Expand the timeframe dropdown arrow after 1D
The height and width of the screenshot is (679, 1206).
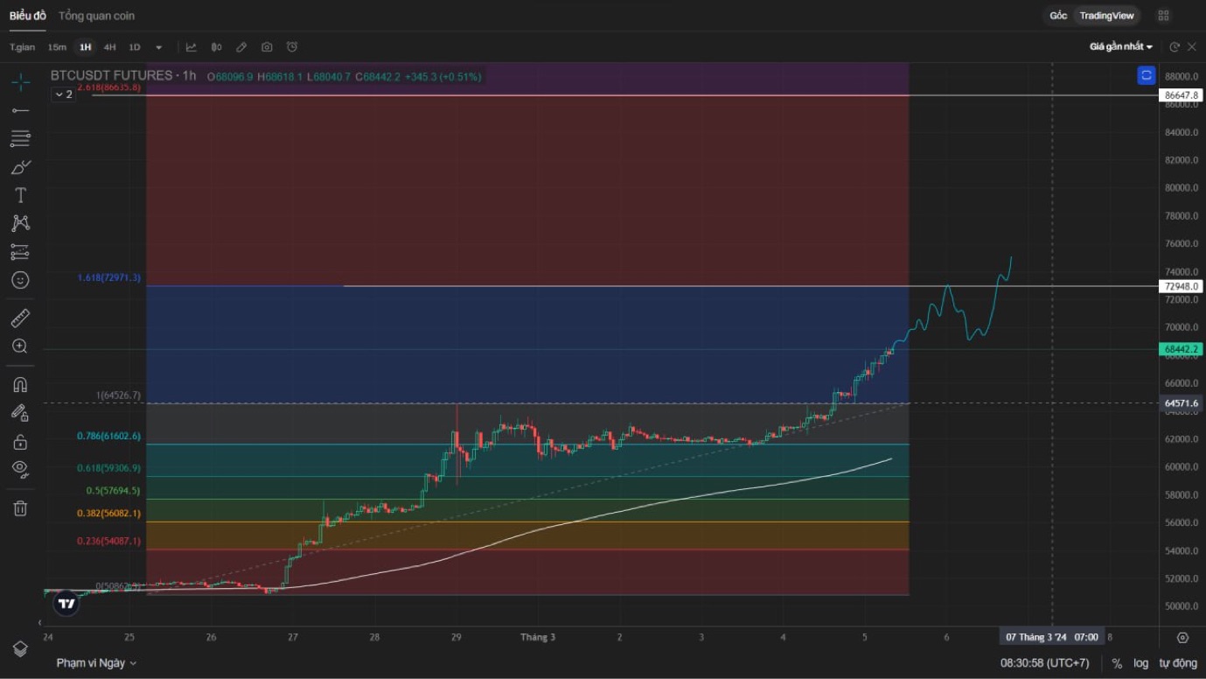pos(158,47)
